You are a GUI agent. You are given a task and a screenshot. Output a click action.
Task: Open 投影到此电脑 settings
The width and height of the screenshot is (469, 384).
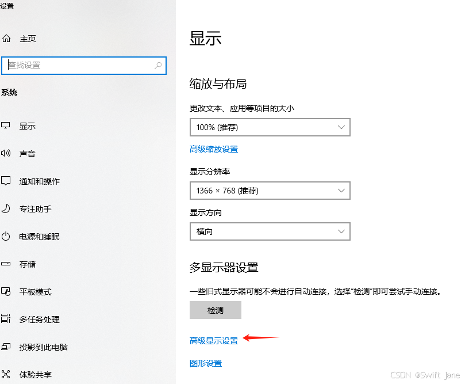point(44,347)
